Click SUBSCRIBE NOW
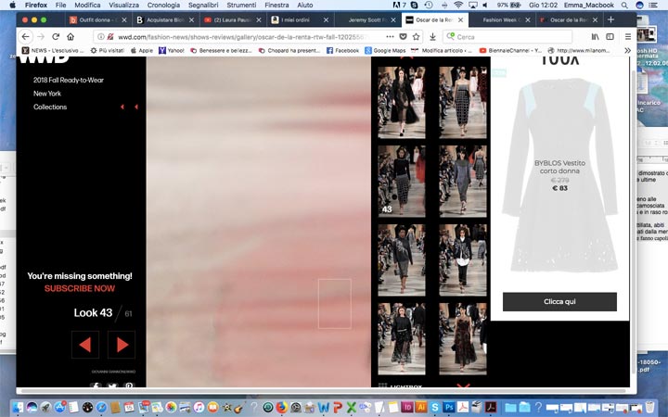 point(80,288)
